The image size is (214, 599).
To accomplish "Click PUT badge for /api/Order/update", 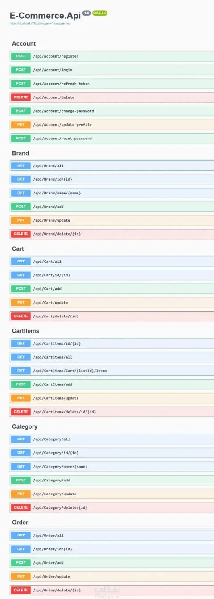I will pyautogui.click(x=21, y=577).
